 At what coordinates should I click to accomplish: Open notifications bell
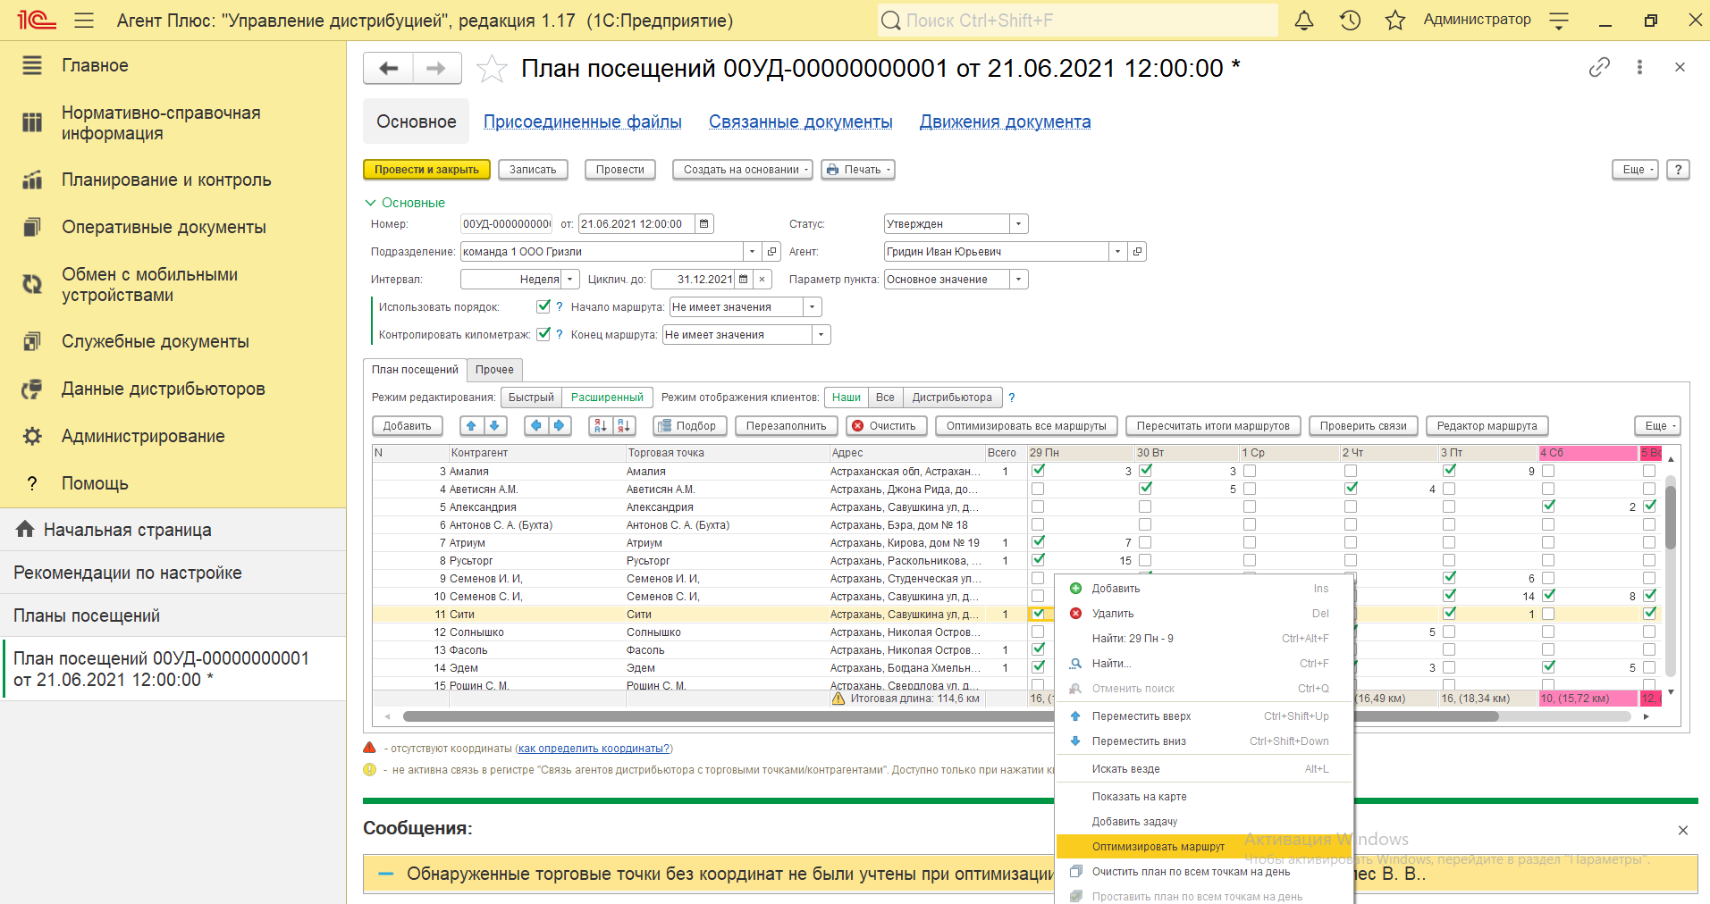tap(1304, 20)
